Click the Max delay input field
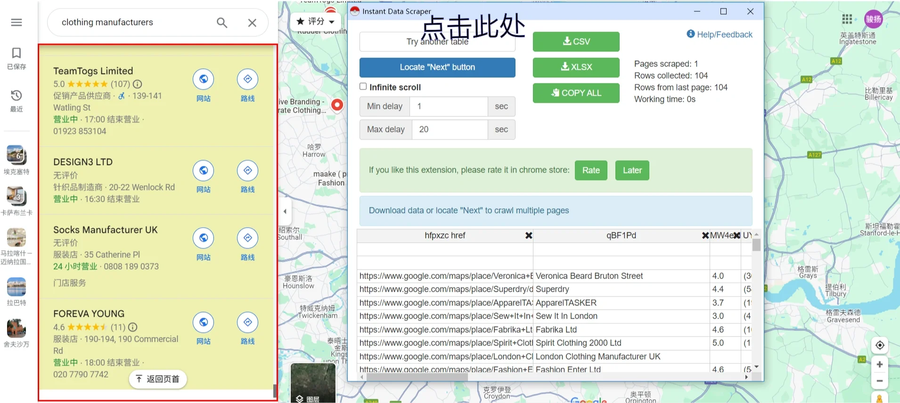 tap(450, 130)
